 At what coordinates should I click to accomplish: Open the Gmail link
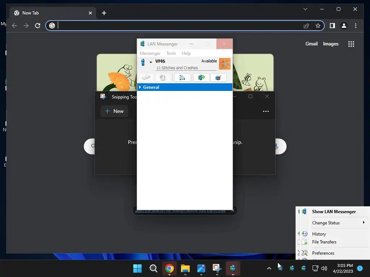pyautogui.click(x=311, y=44)
